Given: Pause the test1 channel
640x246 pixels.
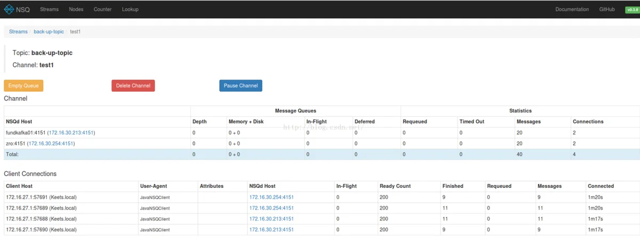Looking at the screenshot, I should 241,85.
